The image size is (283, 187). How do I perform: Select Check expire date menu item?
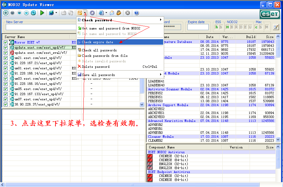(120, 42)
